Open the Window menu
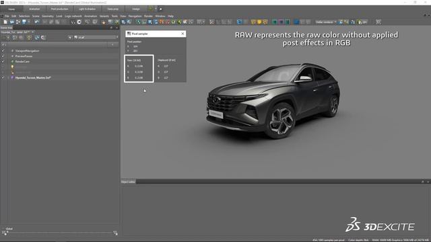The image size is (431, 242). point(160,16)
